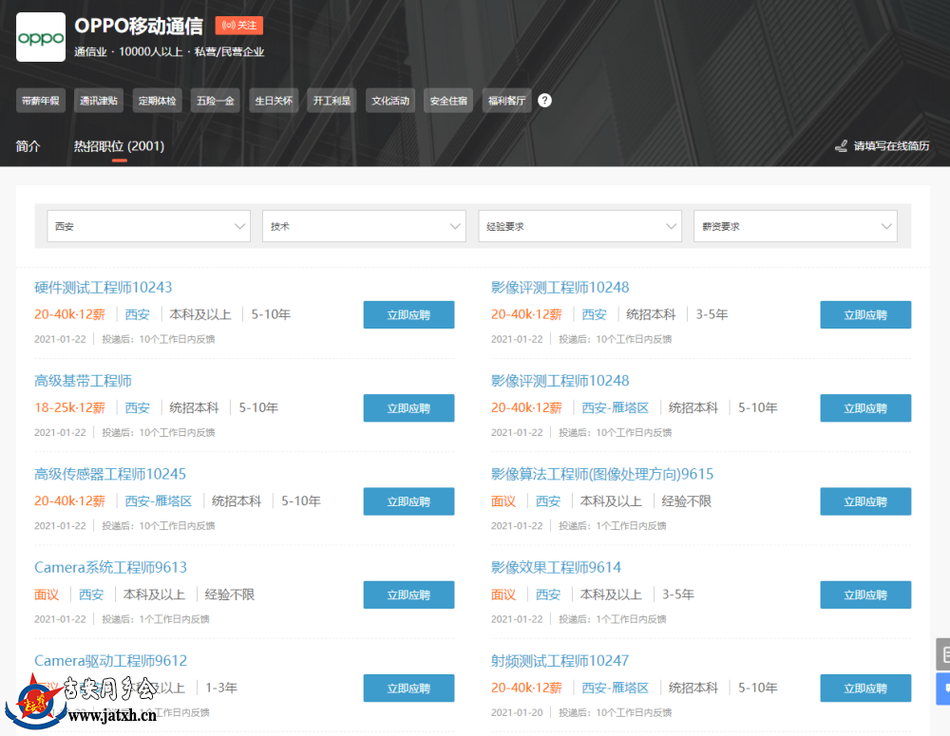Screen dimensions: 950x736
Task: Apply to 影像效果工程师9614 via 立即应聘
Action: [865, 594]
